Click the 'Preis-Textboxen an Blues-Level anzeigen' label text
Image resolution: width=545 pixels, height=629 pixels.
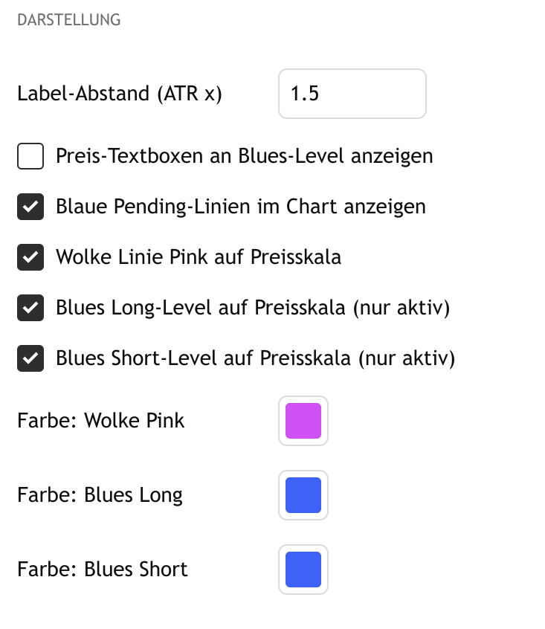click(244, 156)
